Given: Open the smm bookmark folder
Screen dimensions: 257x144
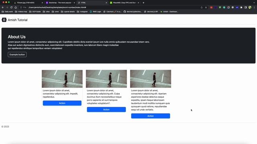Looking at the screenshot, I should [x=55, y=12].
